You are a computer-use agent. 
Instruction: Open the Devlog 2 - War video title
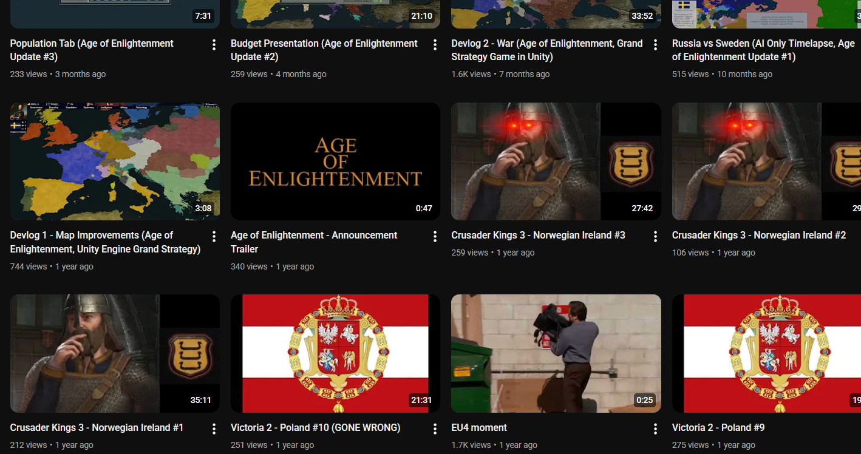[x=547, y=50]
